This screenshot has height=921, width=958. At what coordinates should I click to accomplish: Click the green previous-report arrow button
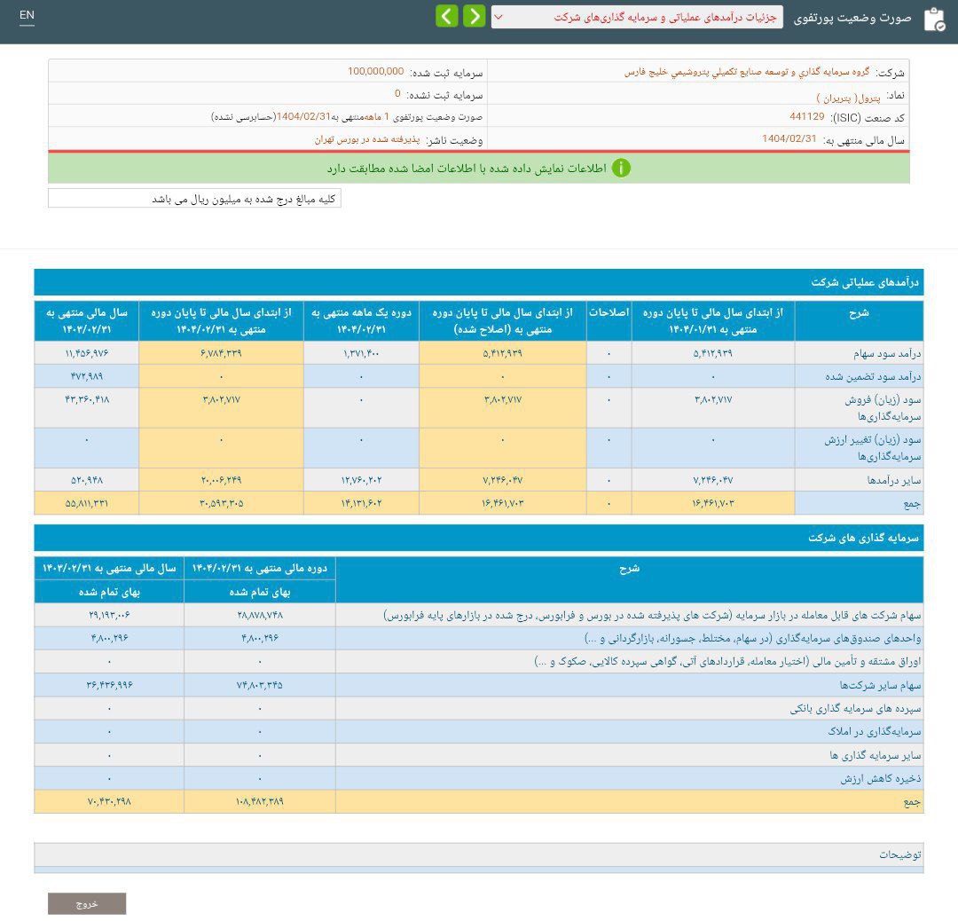(x=446, y=16)
